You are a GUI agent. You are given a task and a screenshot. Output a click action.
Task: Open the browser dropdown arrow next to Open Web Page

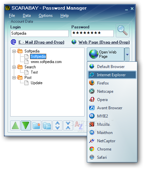127,54
